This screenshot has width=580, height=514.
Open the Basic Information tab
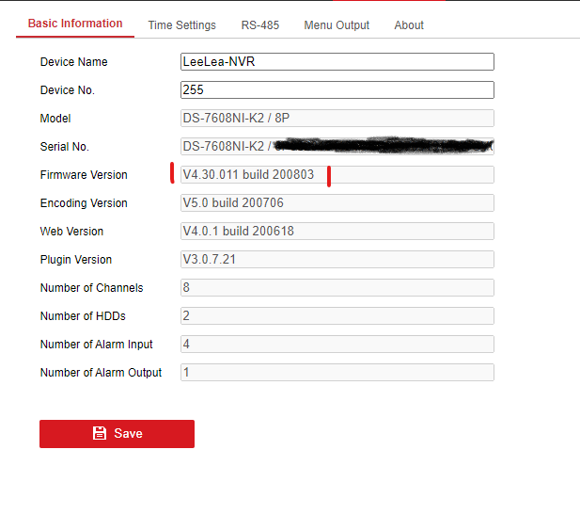tap(75, 24)
